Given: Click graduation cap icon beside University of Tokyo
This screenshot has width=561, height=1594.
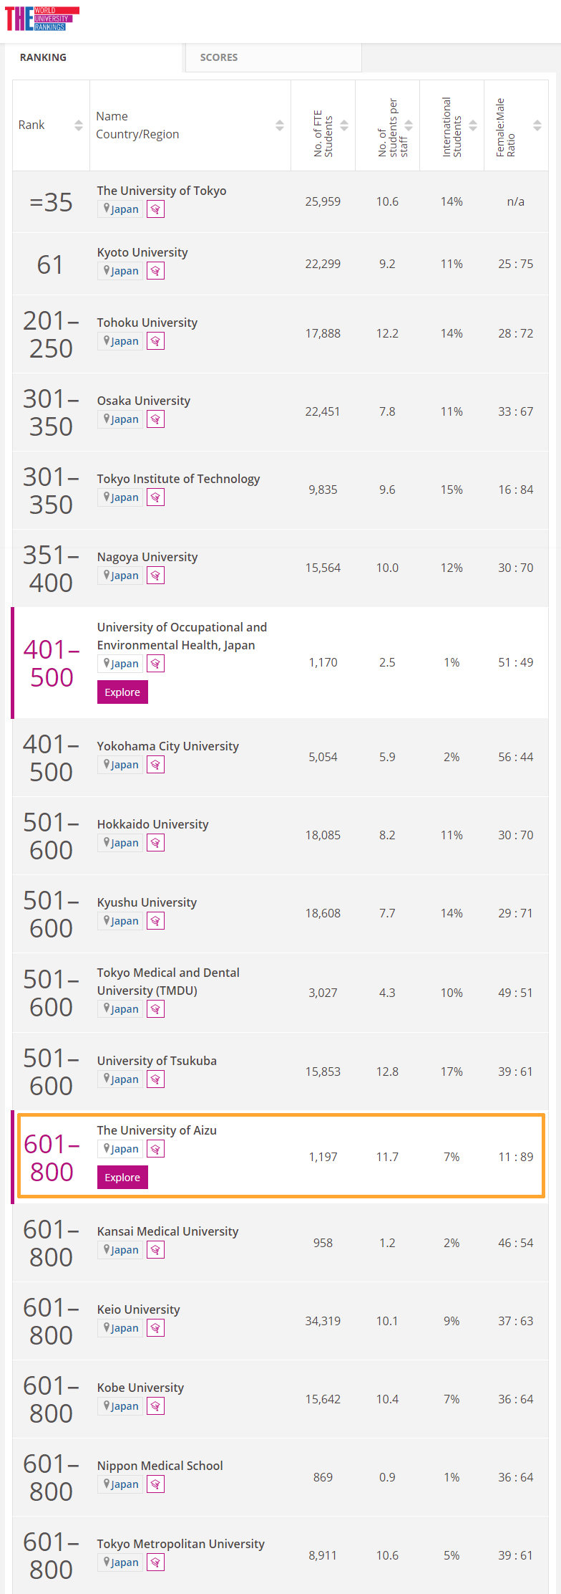Looking at the screenshot, I should (x=155, y=209).
